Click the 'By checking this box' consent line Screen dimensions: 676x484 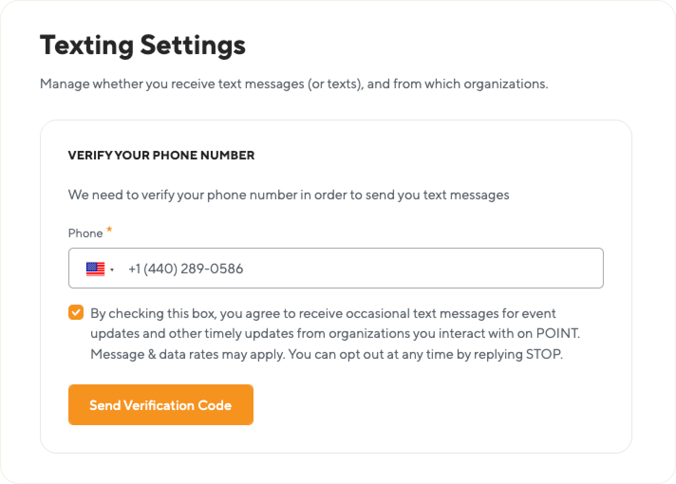click(x=323, y=314)
